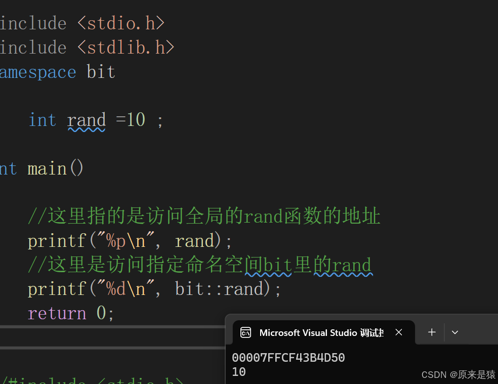Open a new terminal tab with plus
This screenshot has width=498, height=384.
coord(432,332)
